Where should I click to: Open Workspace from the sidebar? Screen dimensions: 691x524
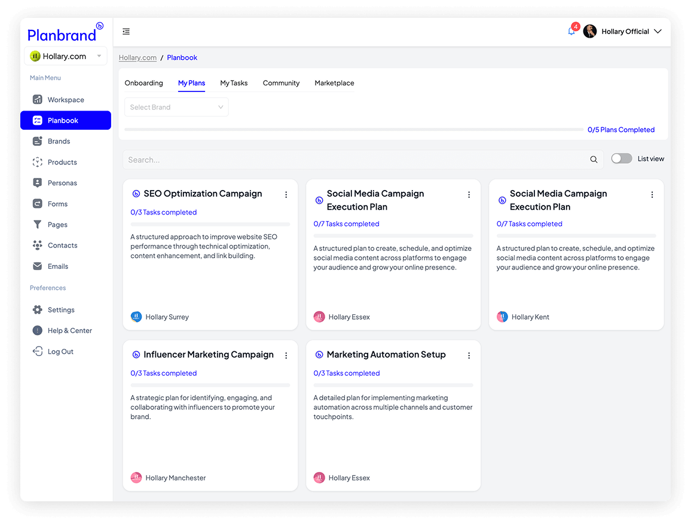pos(66,100)
